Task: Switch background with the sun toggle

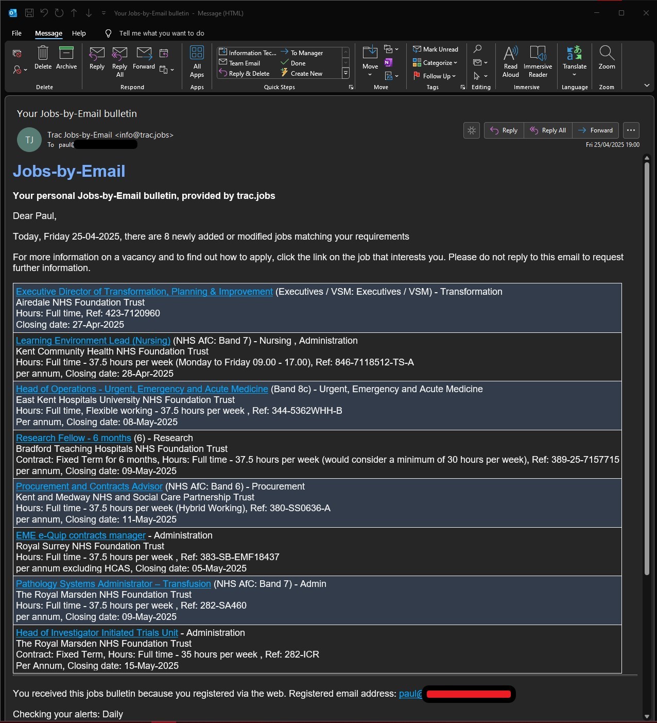Action: pos(472,130)
